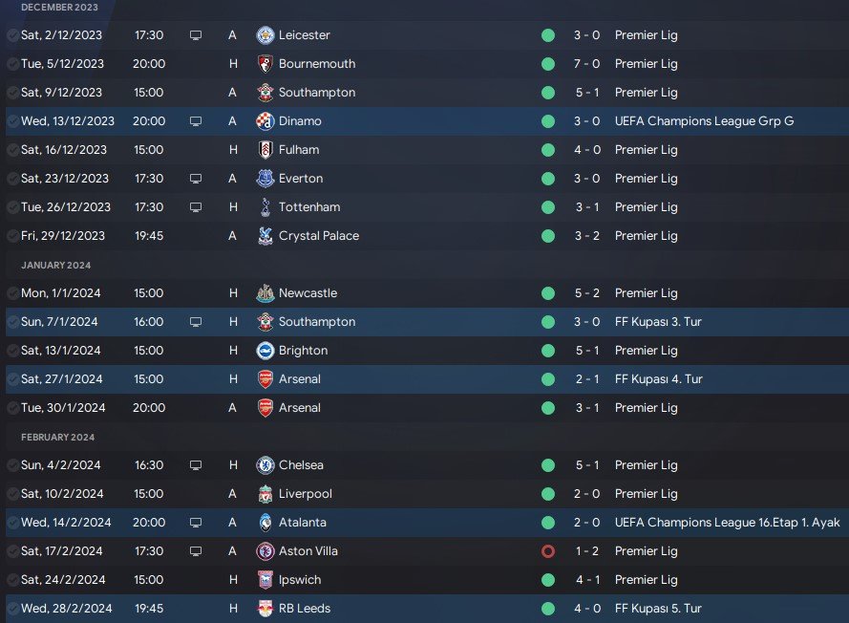Viewport: 849px width, 623px height.
Task: Click the Bournemouth club badge
Action: pyautogui.click(x=265, y=64)
